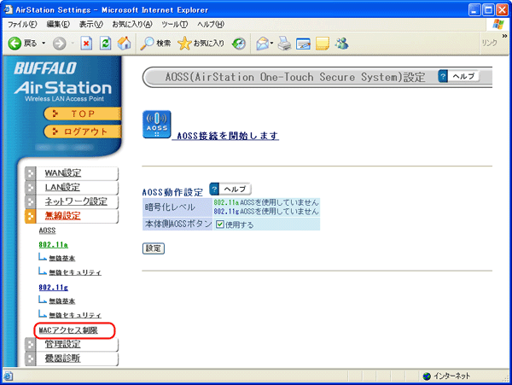Open the Mail envelope icon
512x385 pixels.
click(263, 43)
